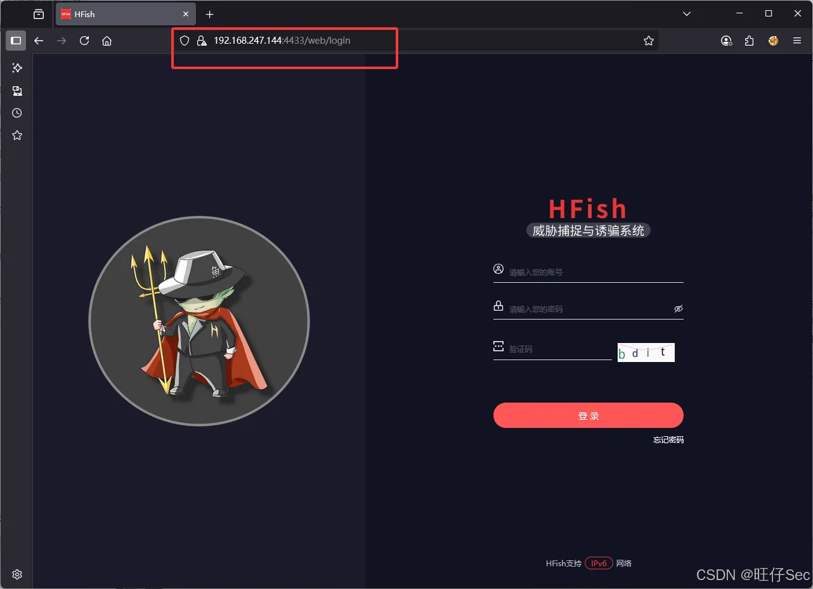Click the orange extension icon in toolbar
Viewport: 813px width, 589px height.
click(773, 41)
